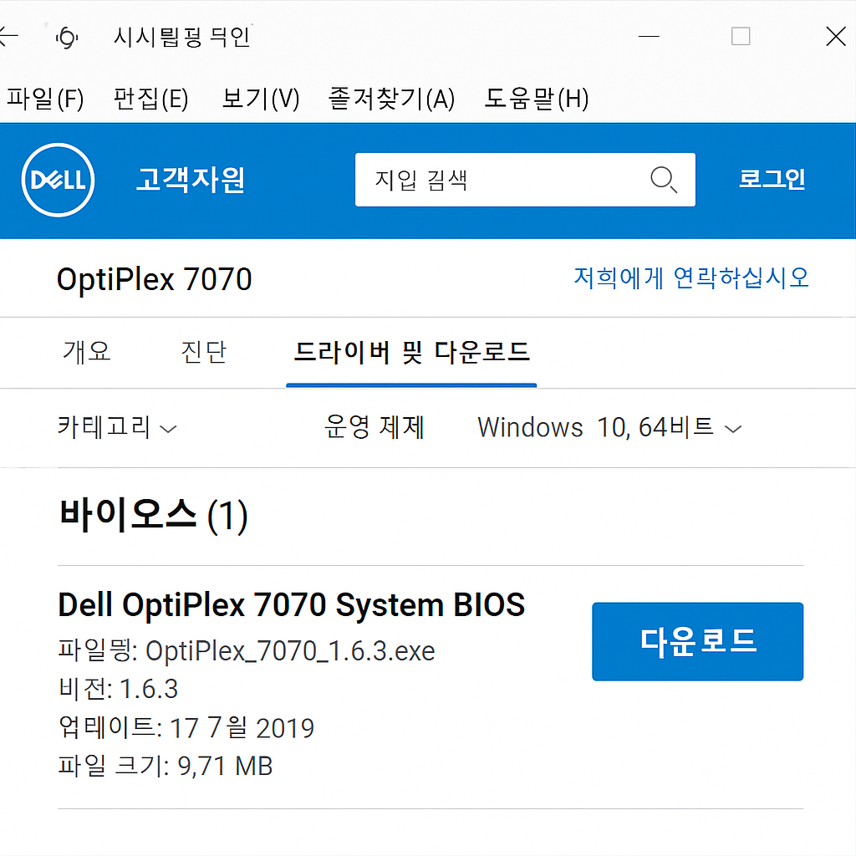
Task: Open the 즐겨찾기(A) menu
Action: coord(391,99)
